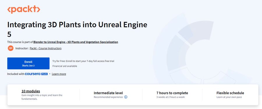The image size is (262, 109).
Task: Click the Coursera Plus logo
Action: (x=36, y=74)
